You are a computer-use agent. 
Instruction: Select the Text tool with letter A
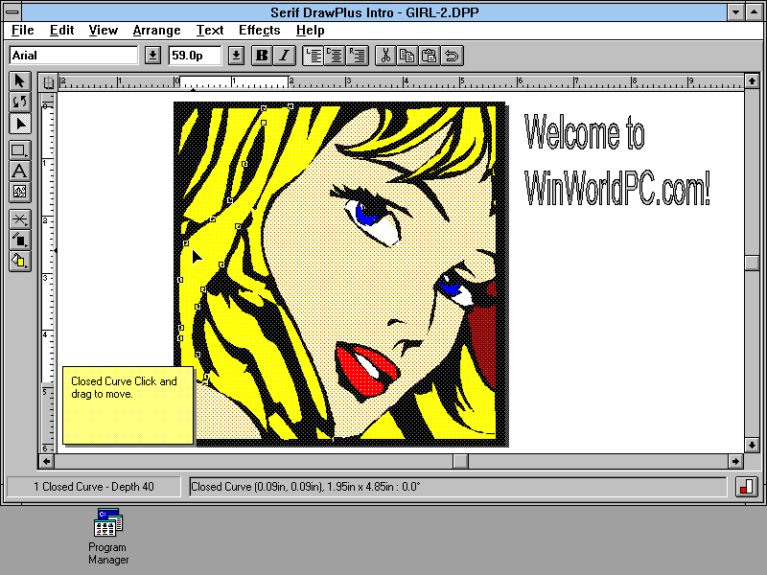tap(19, 172)
